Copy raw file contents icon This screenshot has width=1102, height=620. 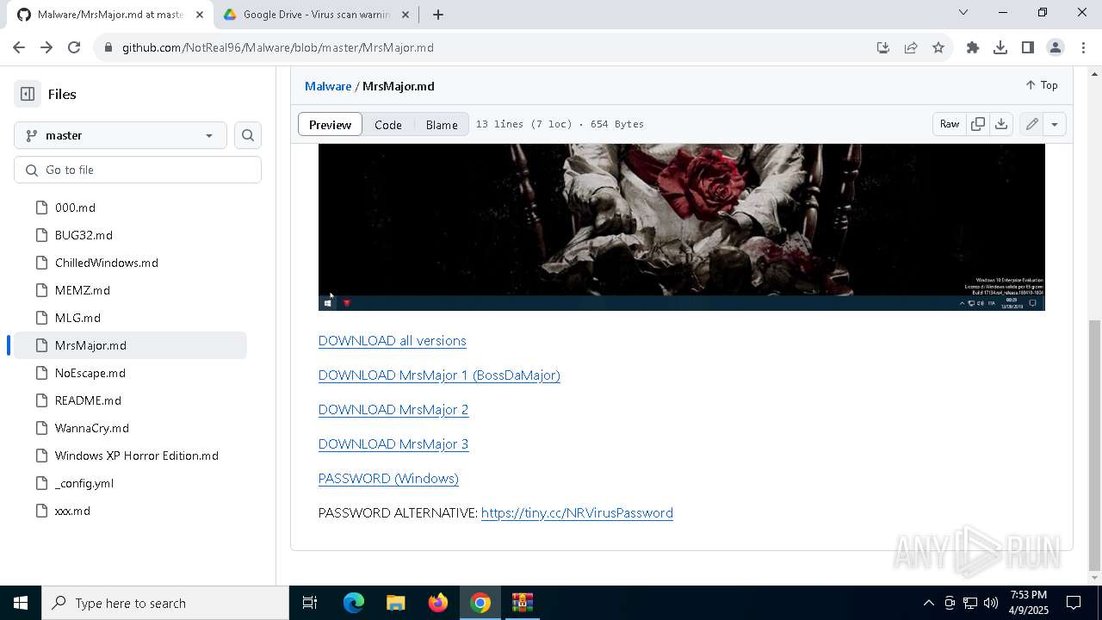coord(978,124)
